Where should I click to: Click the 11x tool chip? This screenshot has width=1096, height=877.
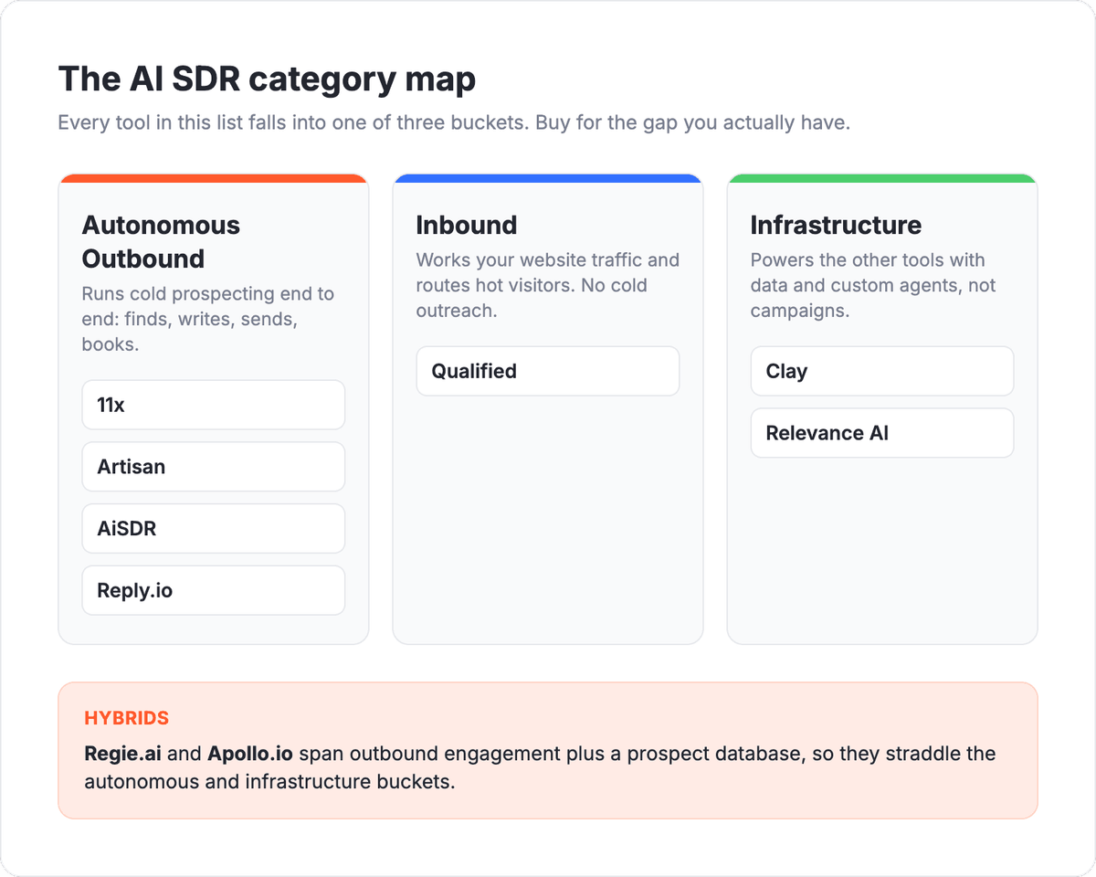(x=214, y=405)
